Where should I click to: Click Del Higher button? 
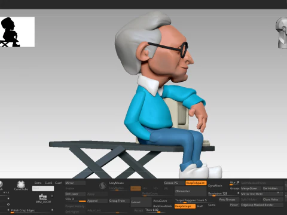(x=75, y=212)
